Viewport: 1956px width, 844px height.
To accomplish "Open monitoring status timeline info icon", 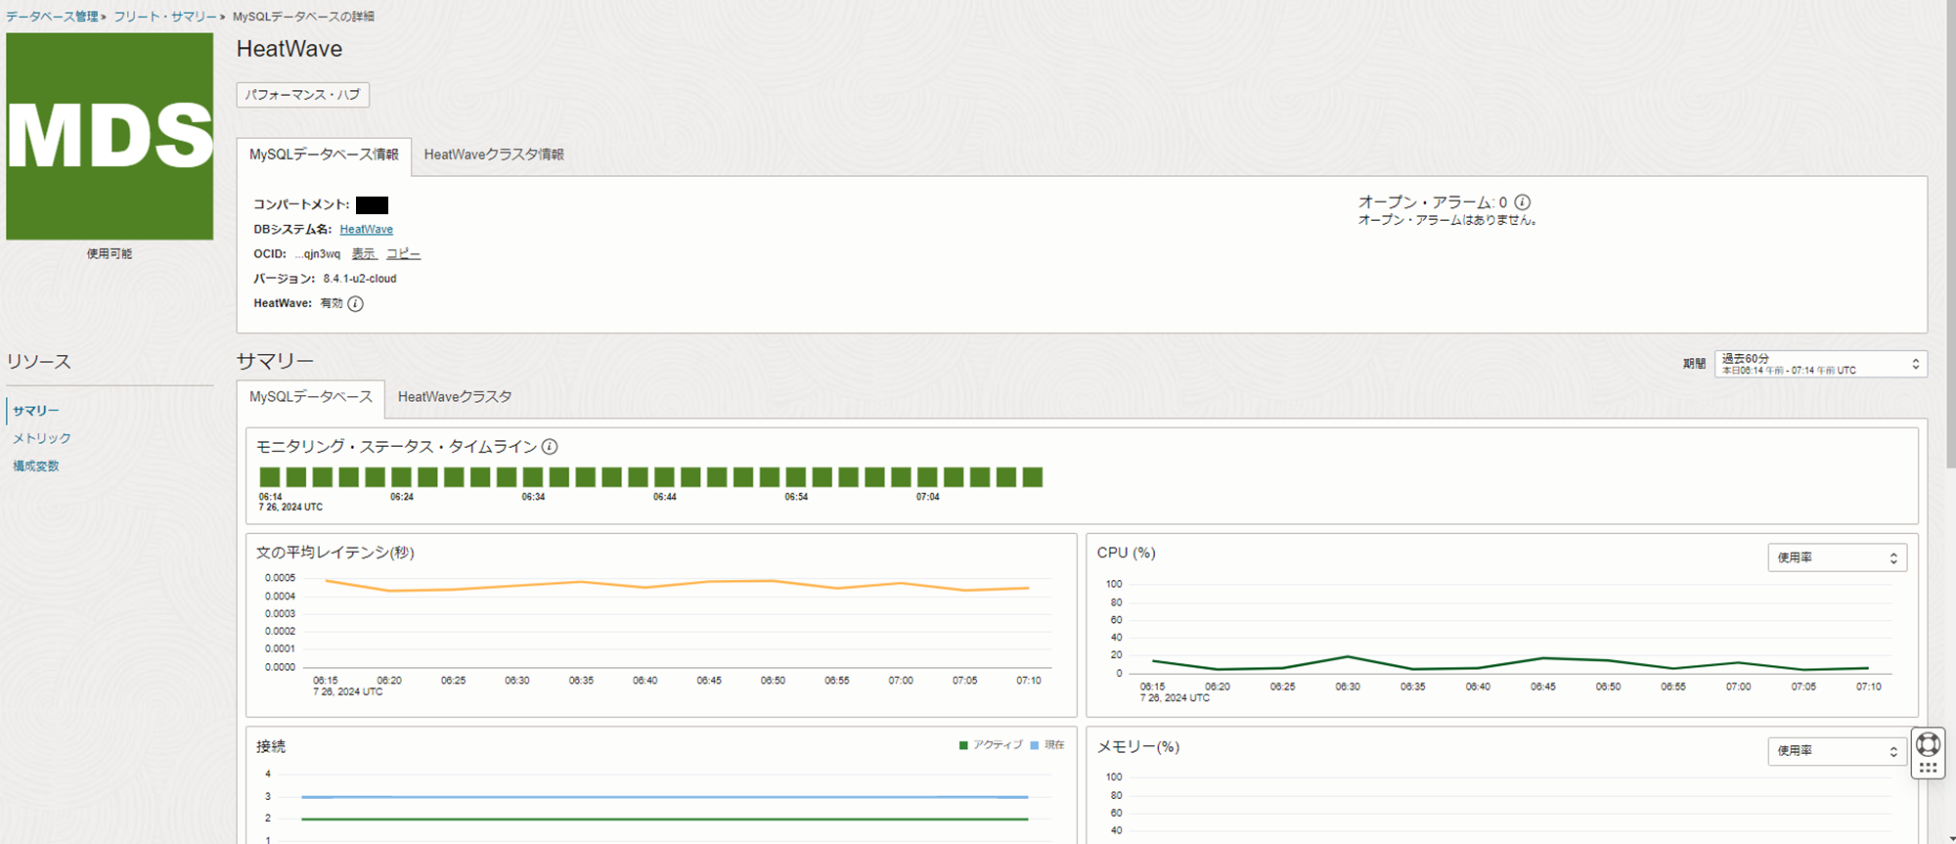I will coord(550,447).
